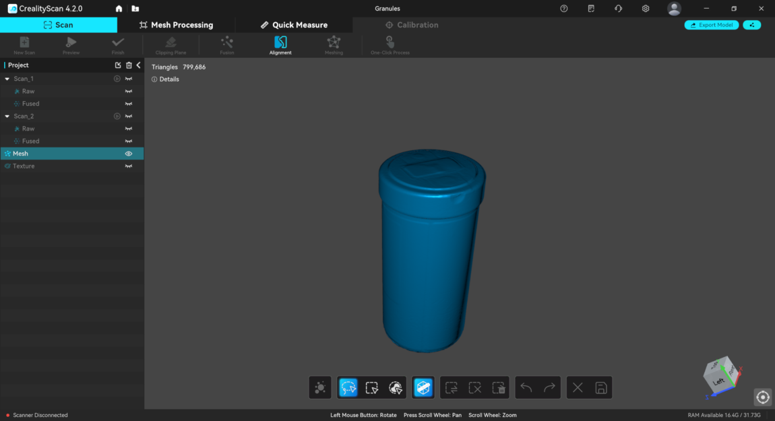Reset view with the target icon
Screen dimensions: 775x421
pos(762,397)
